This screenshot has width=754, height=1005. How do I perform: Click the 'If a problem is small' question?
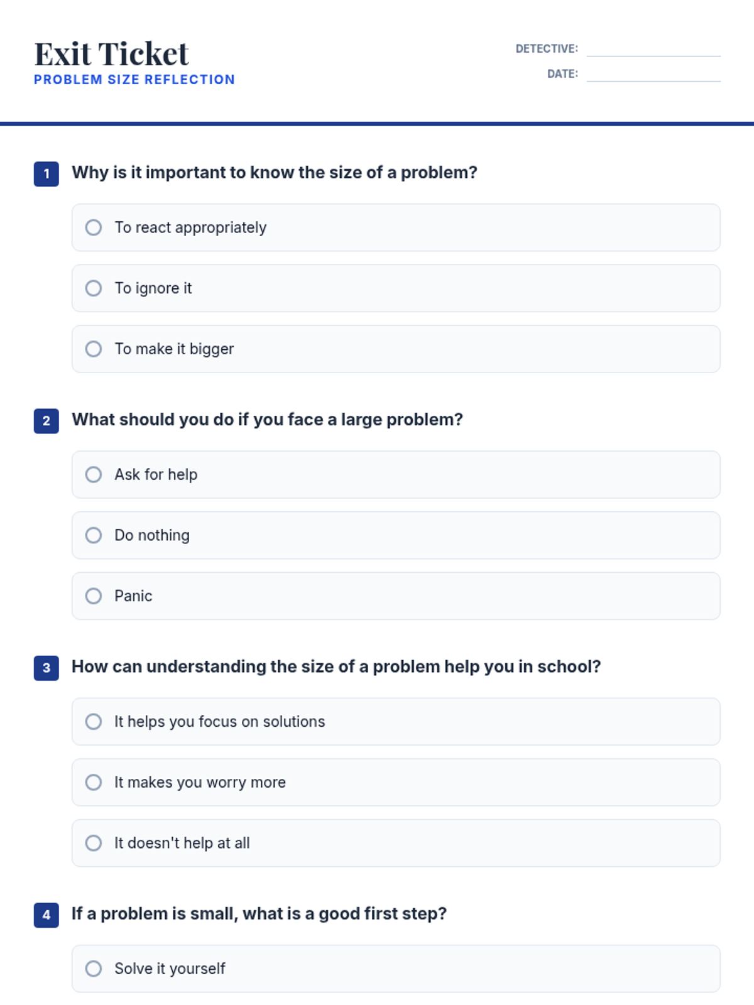[259, 914]
